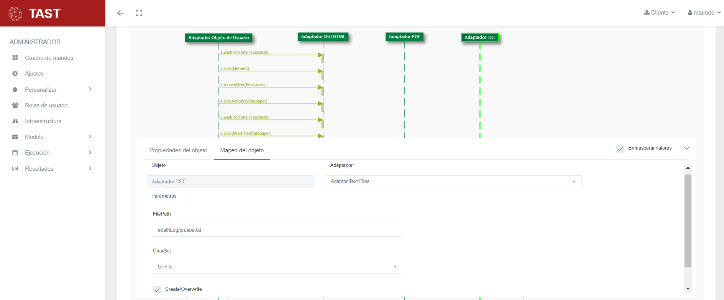Expand the Personalizar submenu

[x=90, y=89]
